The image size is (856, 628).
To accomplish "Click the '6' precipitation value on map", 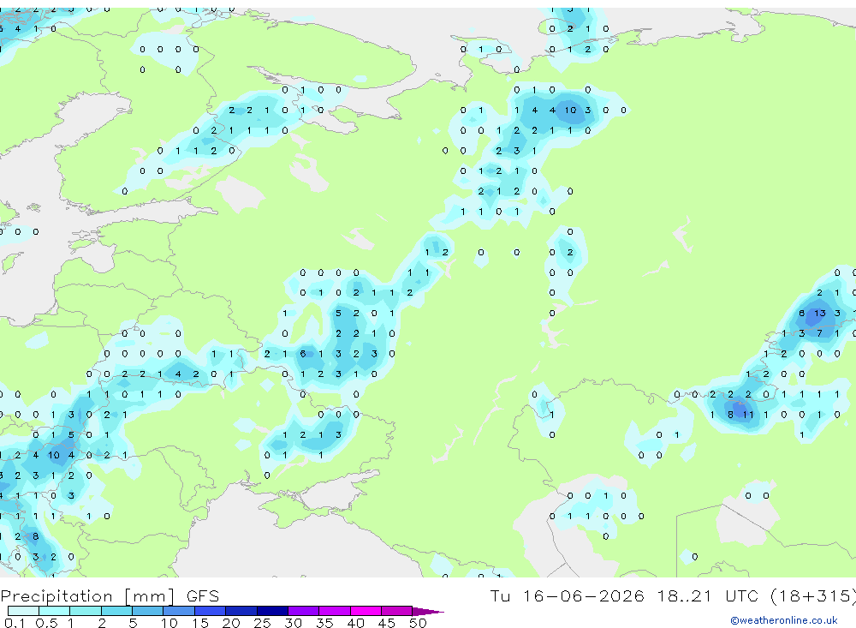I will pyautogui.click(x=303, y=354).
